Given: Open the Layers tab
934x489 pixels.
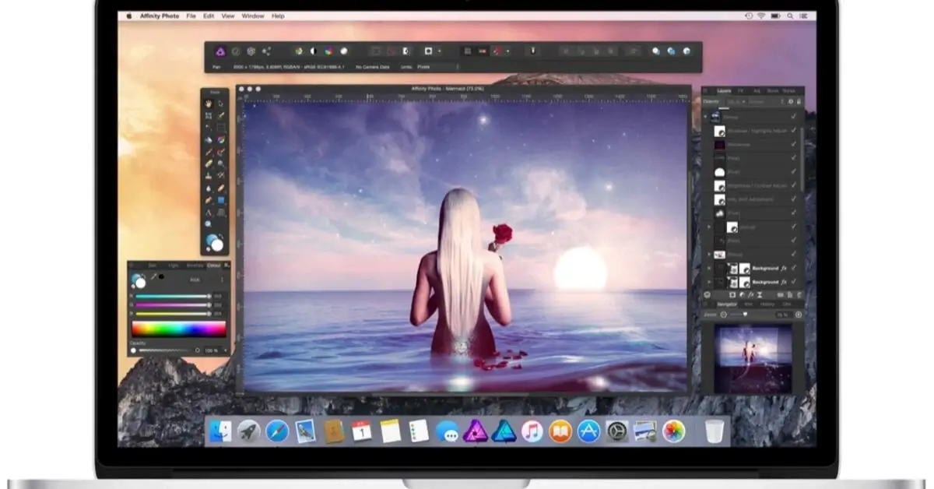Looking at the screenshot, I should pos(724,91).
